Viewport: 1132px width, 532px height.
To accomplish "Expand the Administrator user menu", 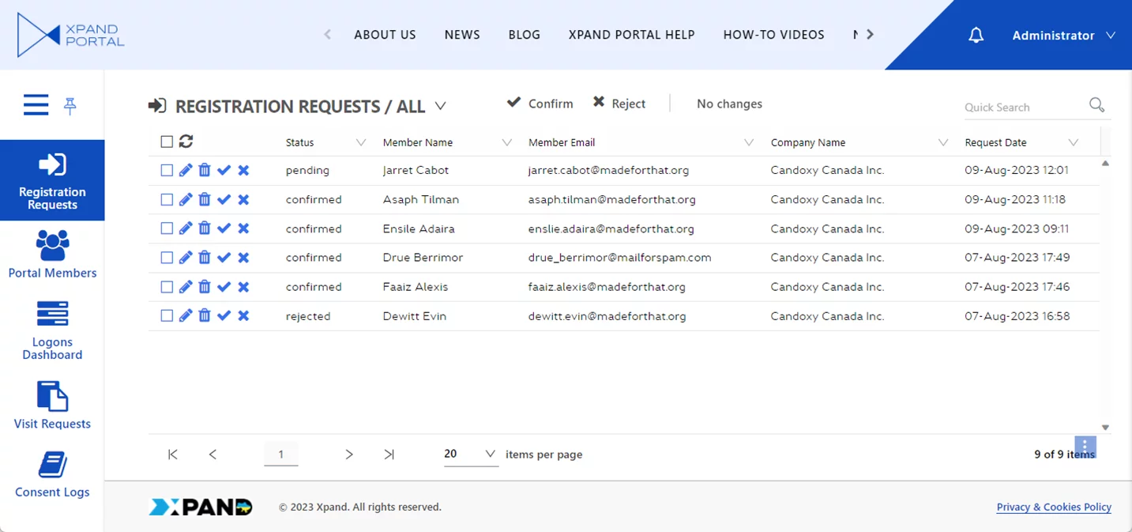I will click(1063, 36).
